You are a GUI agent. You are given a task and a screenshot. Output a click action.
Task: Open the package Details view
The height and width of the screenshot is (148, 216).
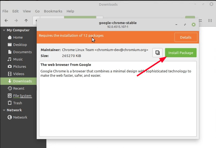coord(186,37)
